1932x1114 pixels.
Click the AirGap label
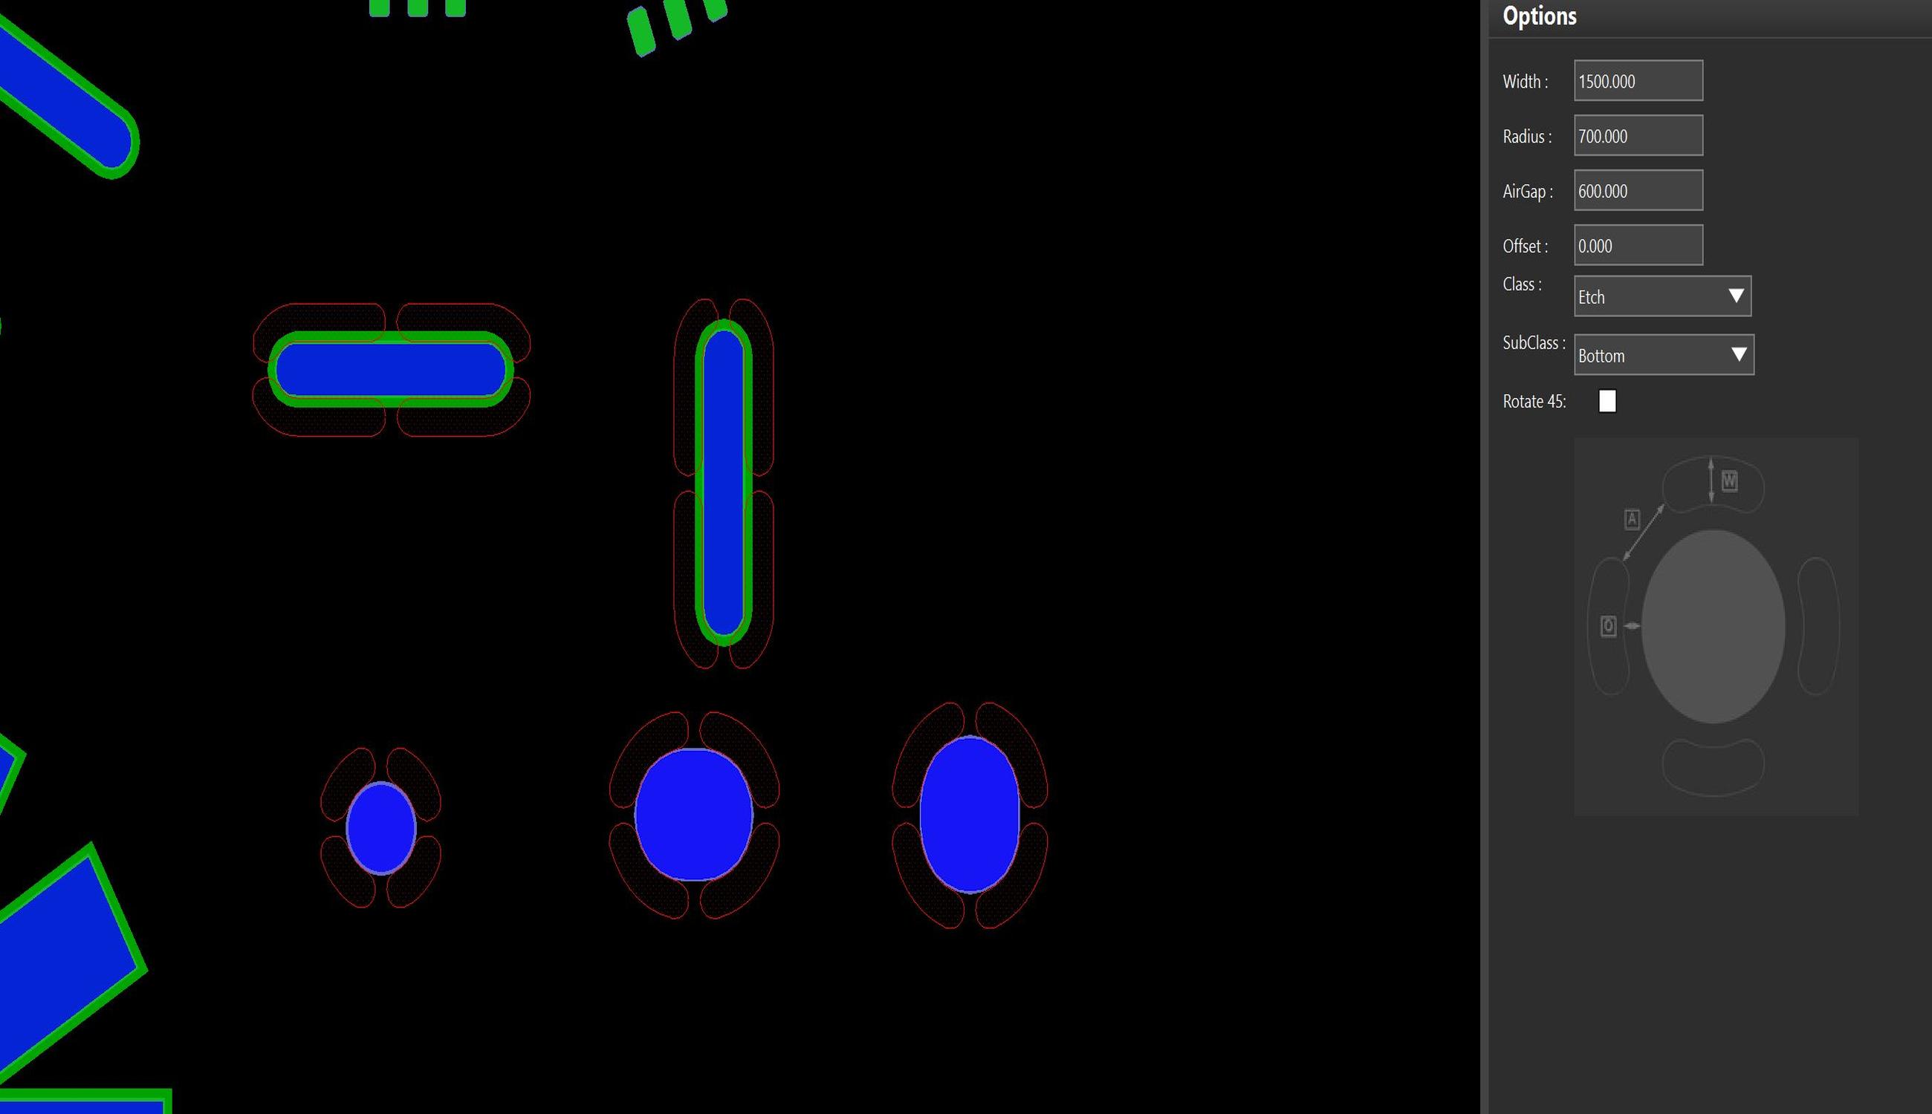[x=1527, y=192]
